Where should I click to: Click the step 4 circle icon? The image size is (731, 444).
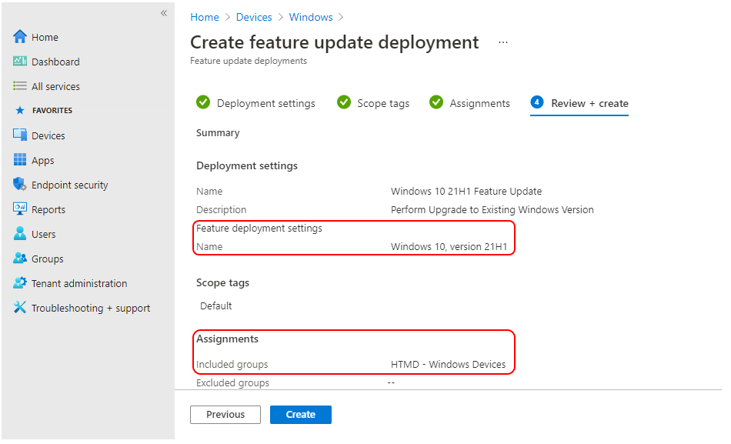536,102
